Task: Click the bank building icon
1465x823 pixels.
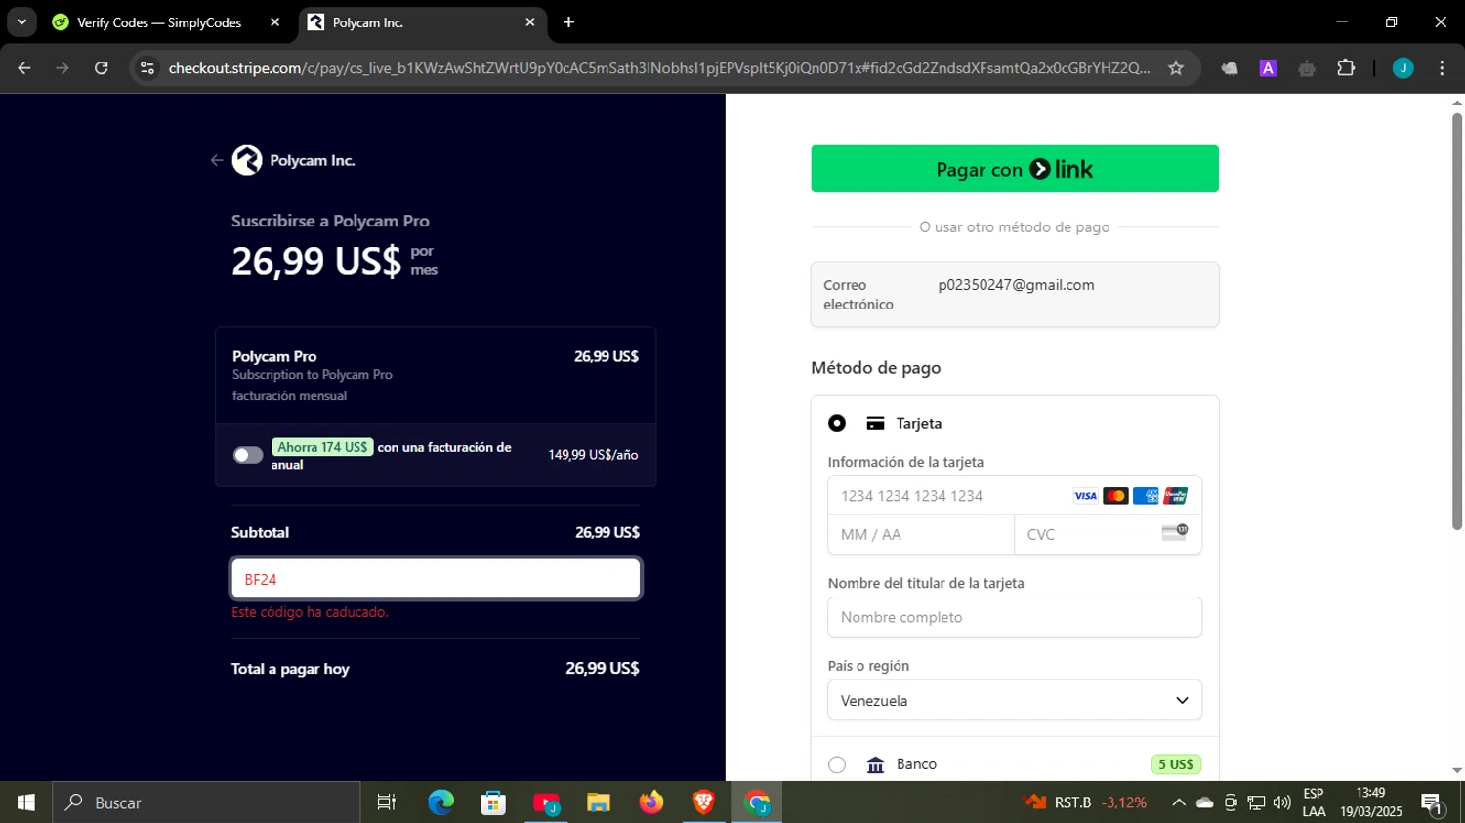Action: 875,764
